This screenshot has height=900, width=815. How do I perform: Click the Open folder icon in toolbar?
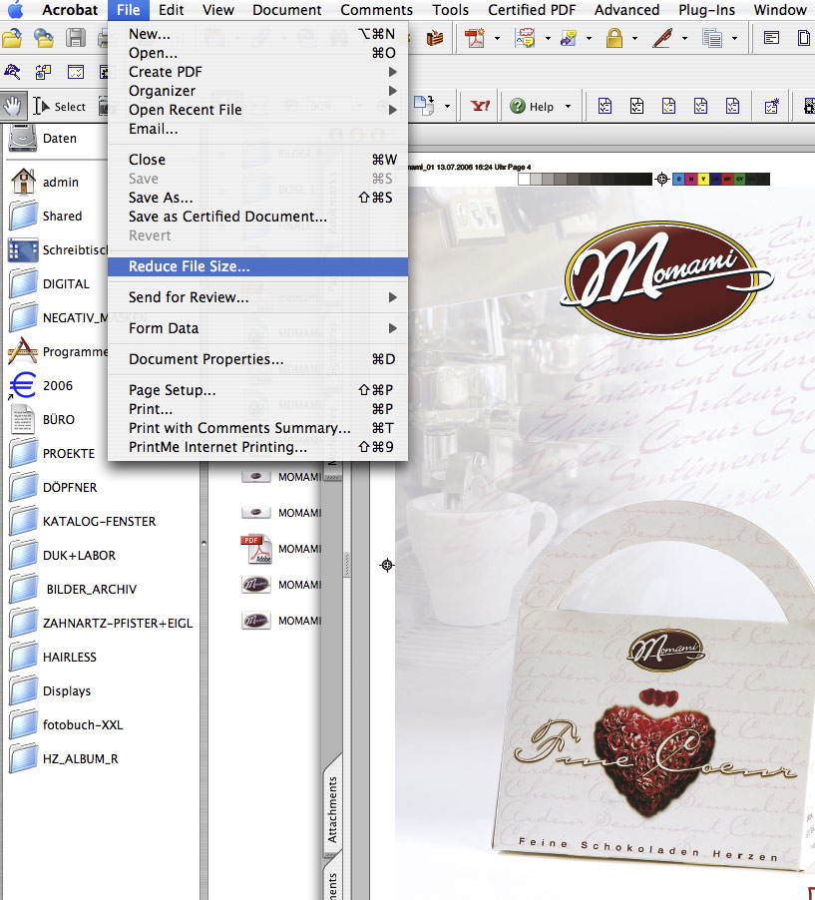coord(12,39)
